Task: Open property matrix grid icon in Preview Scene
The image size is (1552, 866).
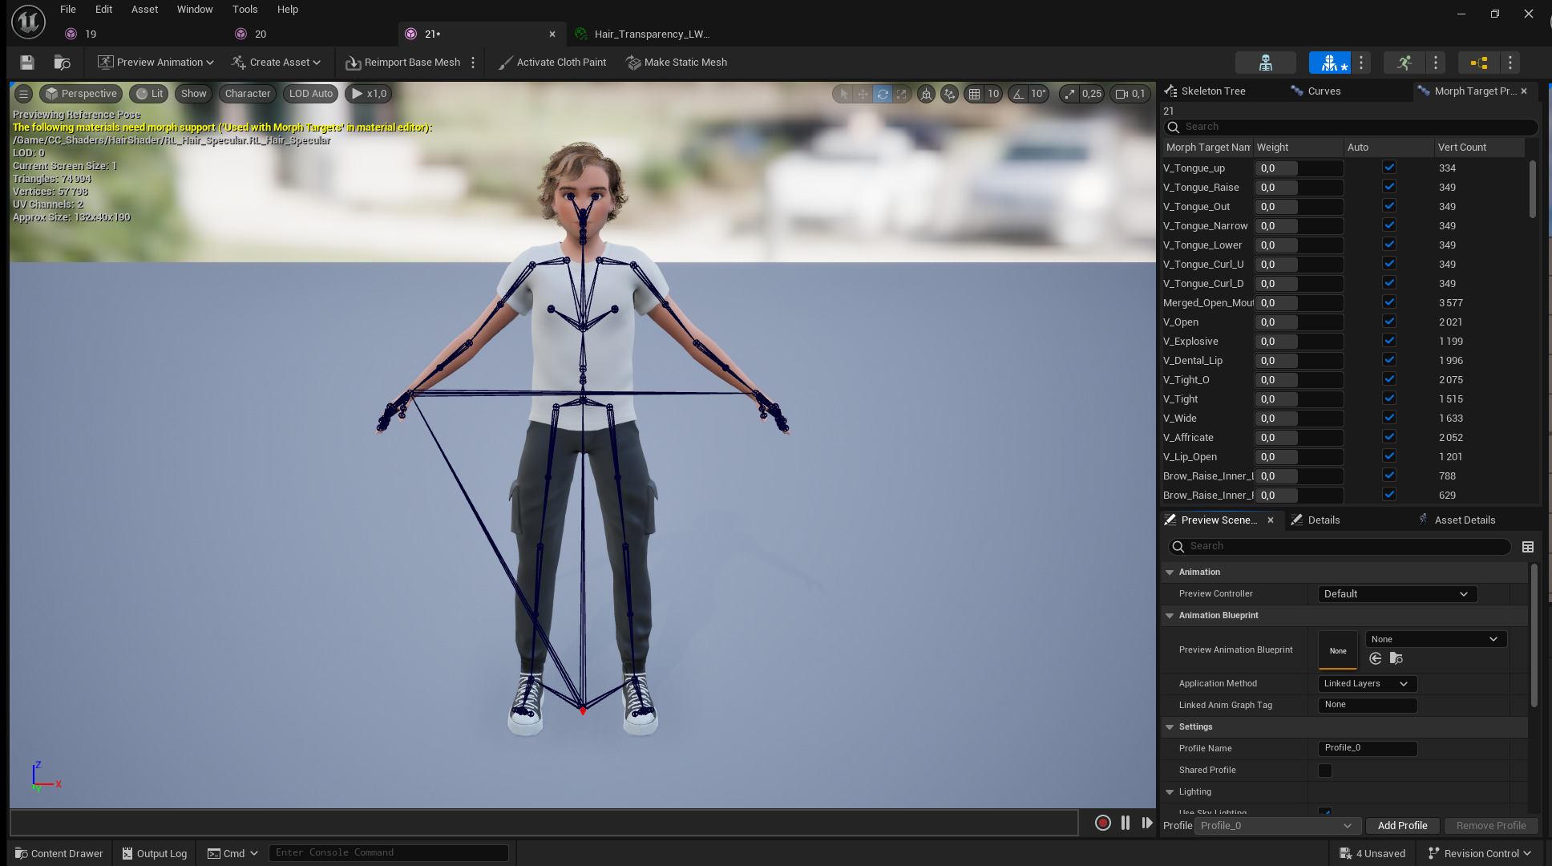Action: tap(1528, 547)
